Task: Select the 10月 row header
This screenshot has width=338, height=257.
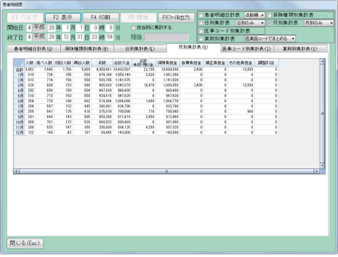Action: coord(19,122)
